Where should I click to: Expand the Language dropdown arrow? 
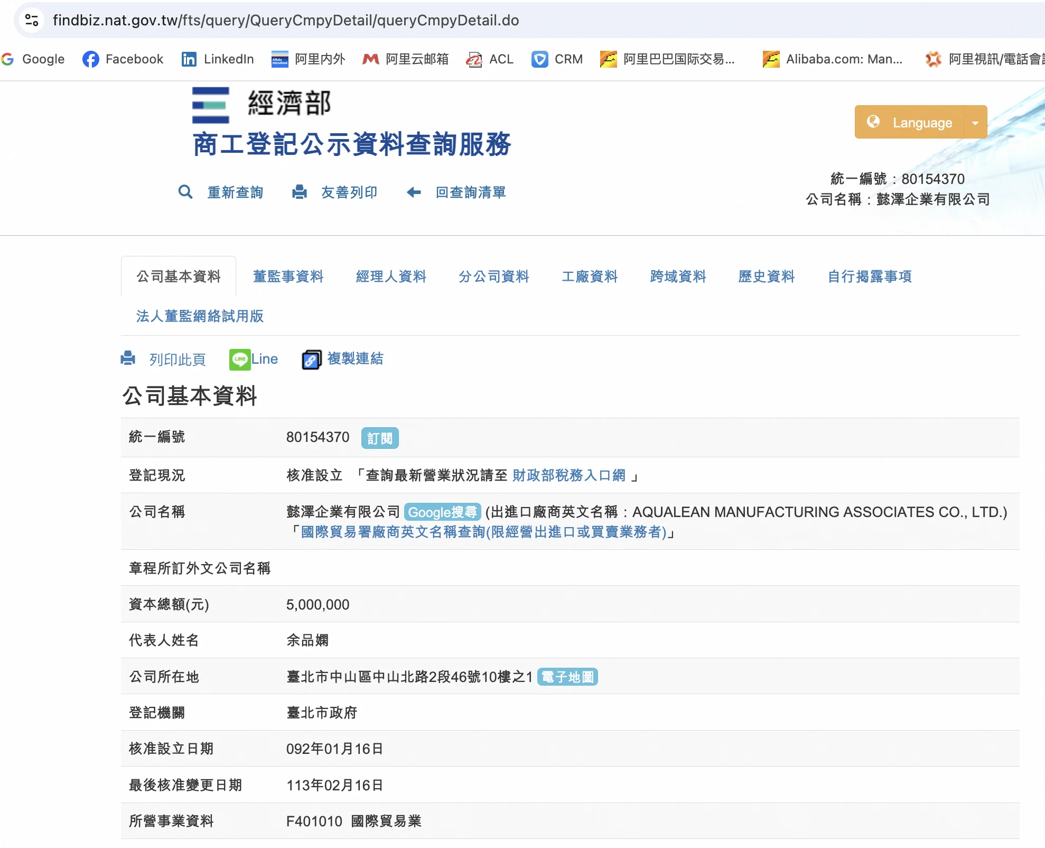[975, 123]
